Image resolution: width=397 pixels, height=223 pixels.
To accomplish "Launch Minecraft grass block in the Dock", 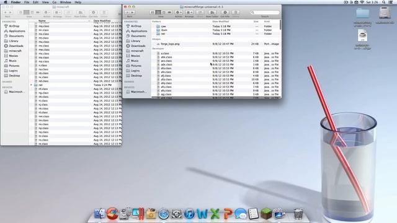I will [x=266, y=214].
